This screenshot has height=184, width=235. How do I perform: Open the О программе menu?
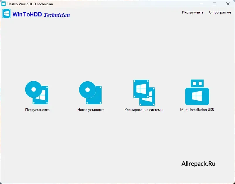click(220, 12)
